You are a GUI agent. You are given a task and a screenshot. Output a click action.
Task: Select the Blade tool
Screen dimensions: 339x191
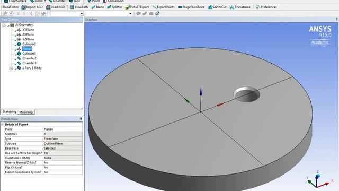click(x=97, y=7)
